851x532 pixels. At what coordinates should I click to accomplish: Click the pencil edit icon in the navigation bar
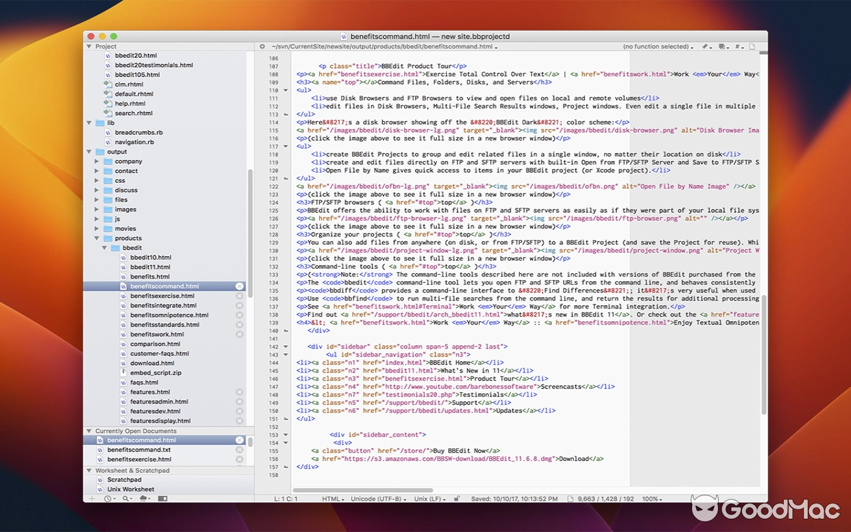(x=705, y=47)
